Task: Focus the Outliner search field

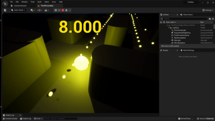Action: (184, 19)
